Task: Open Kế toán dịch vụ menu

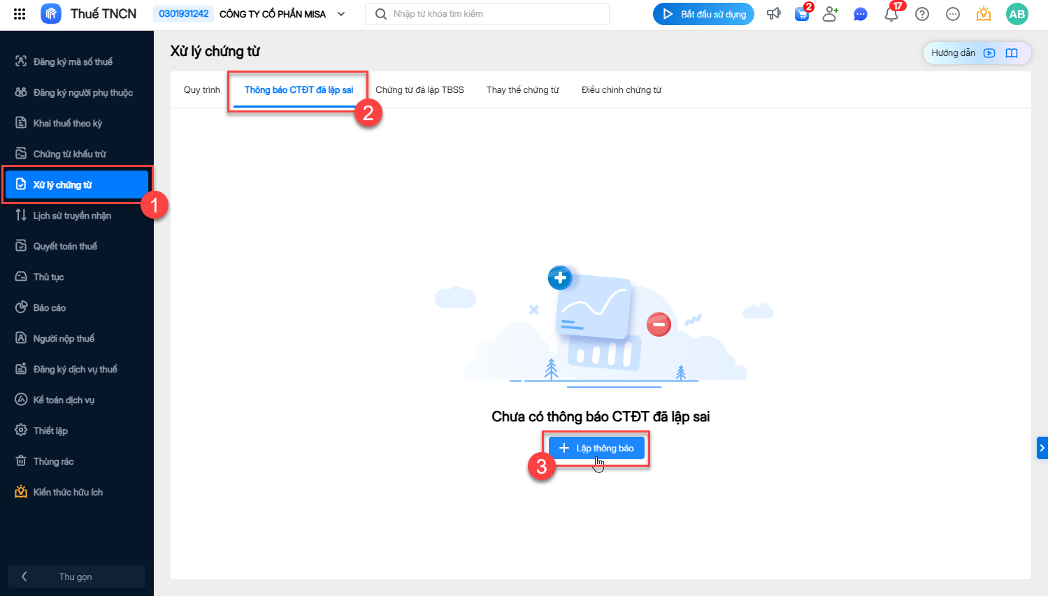Action: (x=77, y=400)
